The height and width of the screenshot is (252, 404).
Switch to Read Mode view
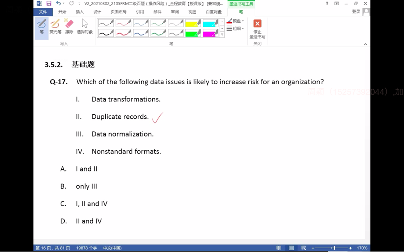(279, 248)
